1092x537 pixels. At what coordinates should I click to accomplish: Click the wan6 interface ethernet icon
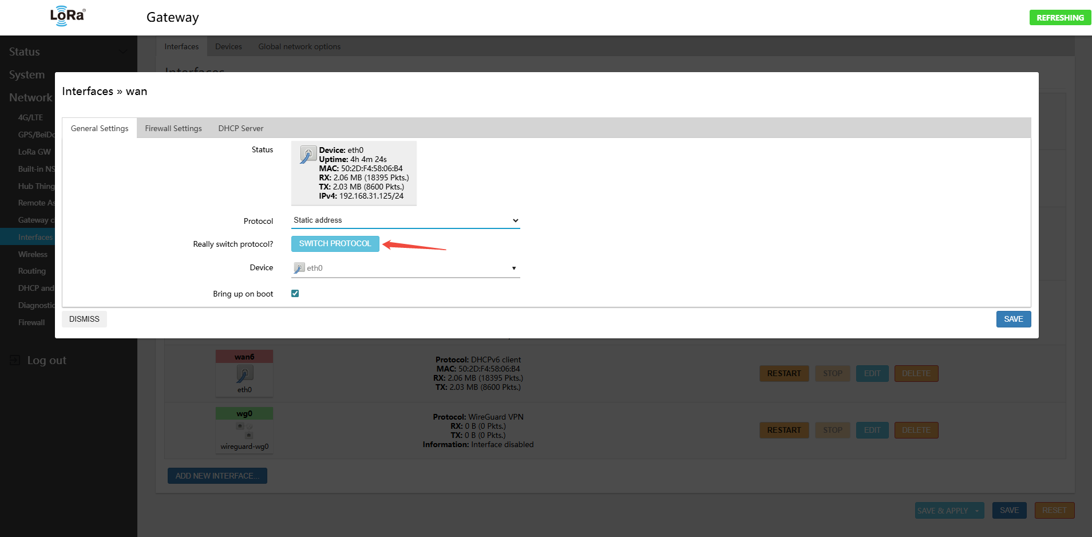point(244,374)
